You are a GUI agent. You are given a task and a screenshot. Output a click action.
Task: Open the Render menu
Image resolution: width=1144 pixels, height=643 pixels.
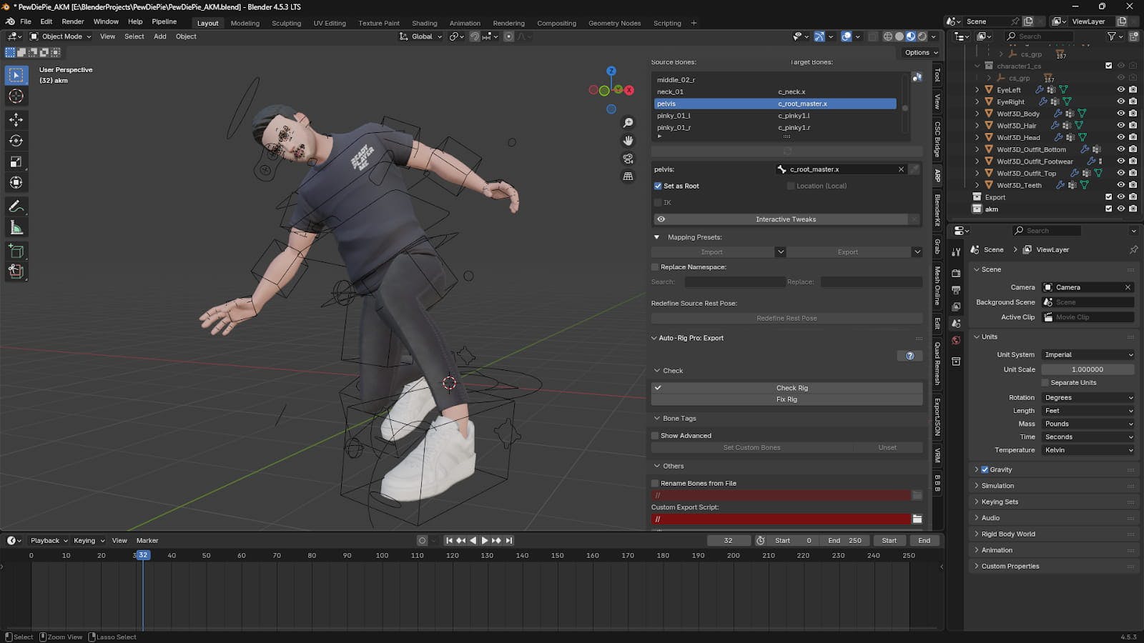pos(73,21)
